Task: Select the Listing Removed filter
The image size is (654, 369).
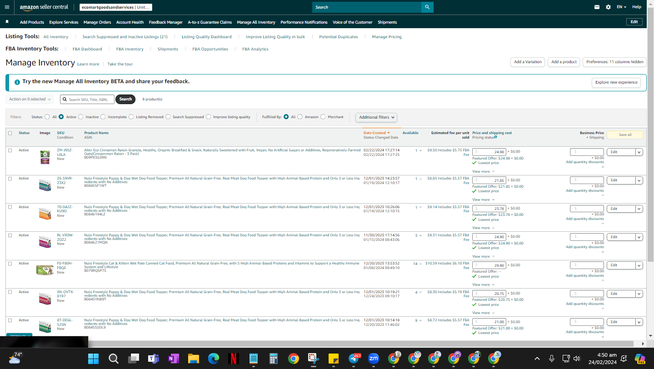Action: coord(131,117)
